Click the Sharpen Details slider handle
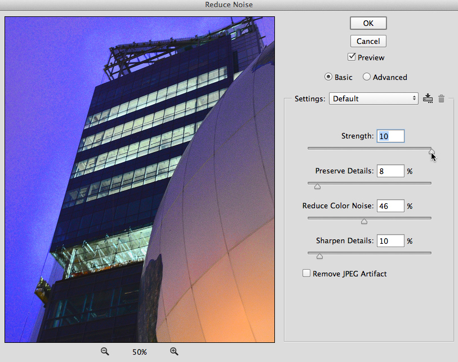This screenshot has width=458, height=362. [x=319, y=256]
